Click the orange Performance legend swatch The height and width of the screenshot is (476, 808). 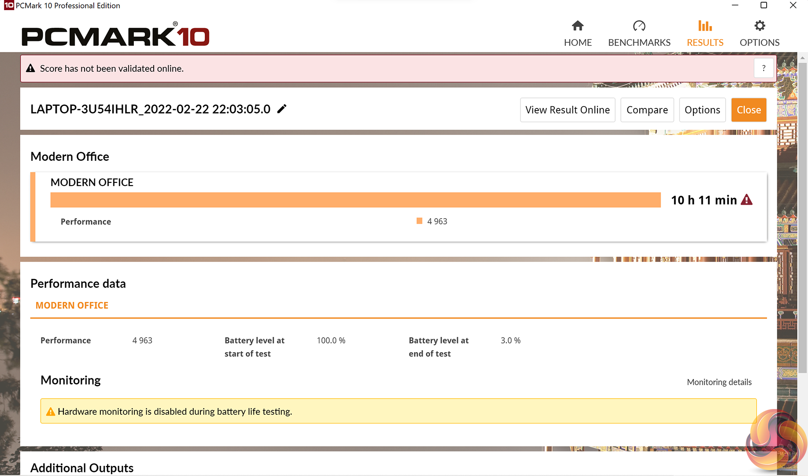pyautogui.click(x=419, y=221)
